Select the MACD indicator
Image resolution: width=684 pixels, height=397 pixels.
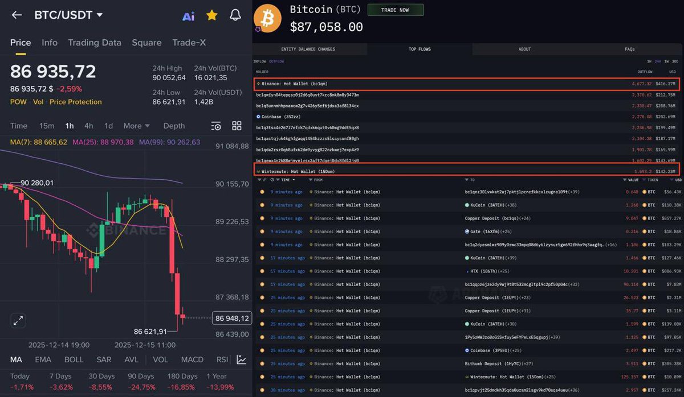tap(193, 359)
